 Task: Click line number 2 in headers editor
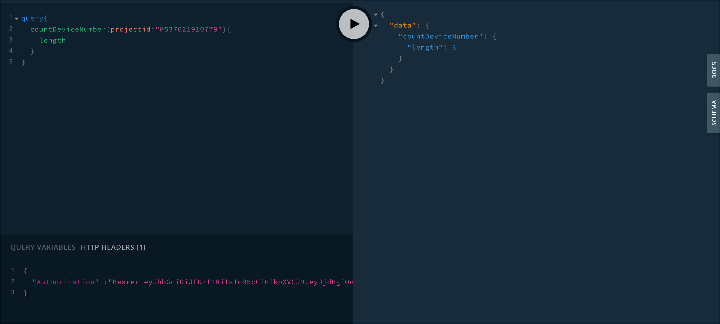pyautogui.click(x=13, y=281)
